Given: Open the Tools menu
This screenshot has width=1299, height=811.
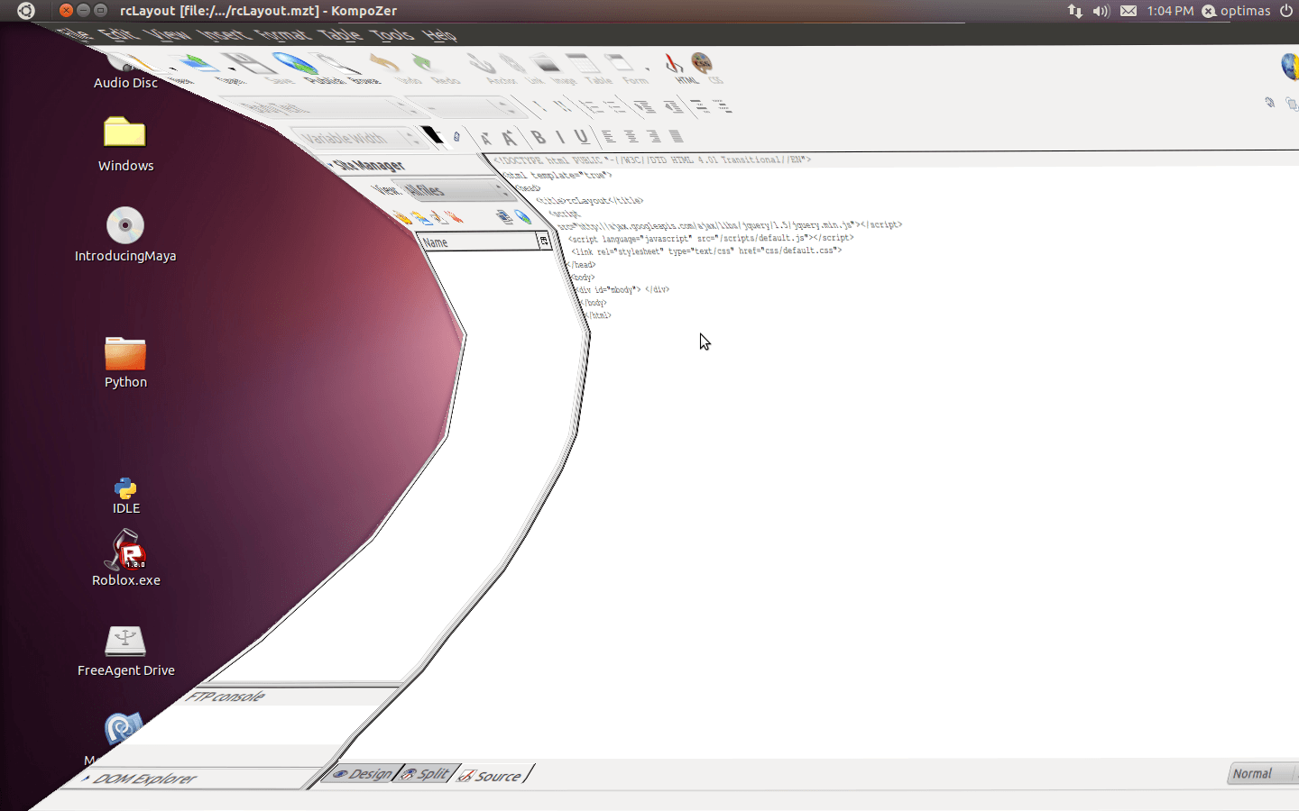Looking at the screenshot, I should (392, 34).
